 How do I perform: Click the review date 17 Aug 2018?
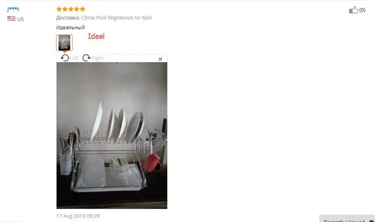[x=78, y=216]
